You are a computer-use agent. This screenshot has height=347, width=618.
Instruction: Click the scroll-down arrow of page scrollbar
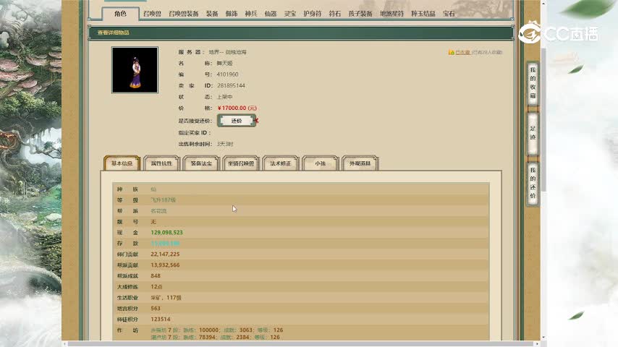(543, 338)
